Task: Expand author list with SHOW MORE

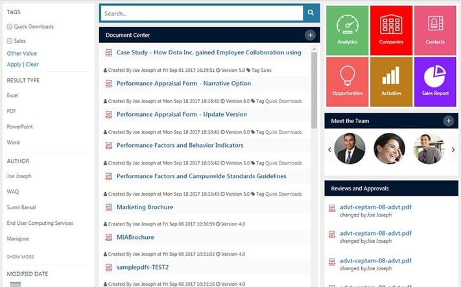Action: point(20,257)
